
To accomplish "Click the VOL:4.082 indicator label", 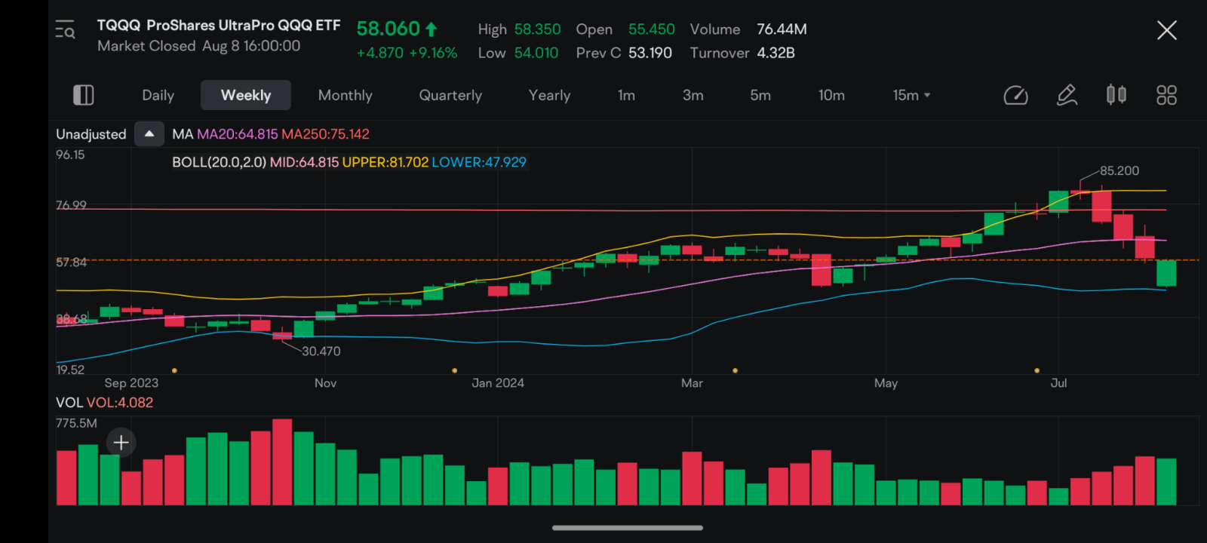I will (x=120, y=403).
